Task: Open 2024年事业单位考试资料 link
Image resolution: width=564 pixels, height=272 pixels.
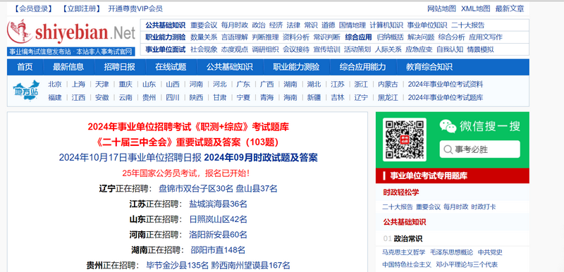Action: pyautogui.click(x=446, y=85)
